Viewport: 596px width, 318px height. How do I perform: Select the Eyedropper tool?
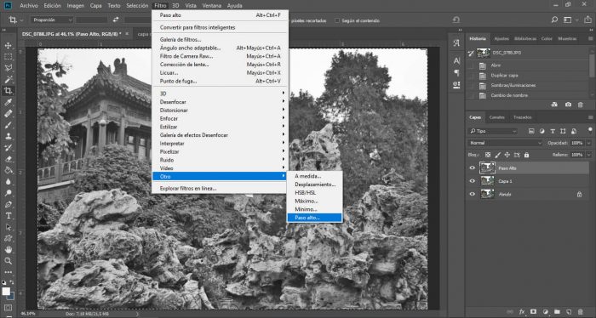[x=8, y=102]
